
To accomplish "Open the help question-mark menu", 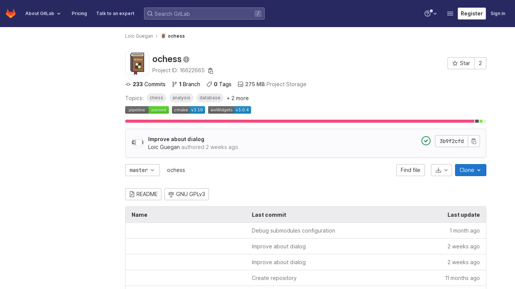I will coord(431,14).
